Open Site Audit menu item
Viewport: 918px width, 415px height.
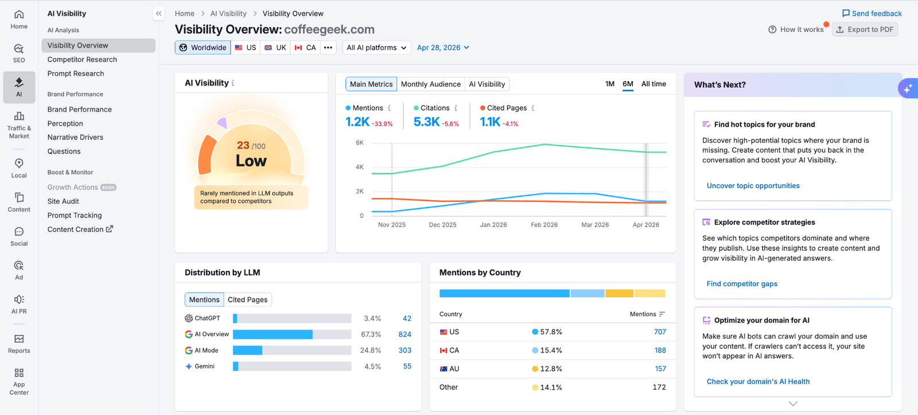[x=98, y=201]
